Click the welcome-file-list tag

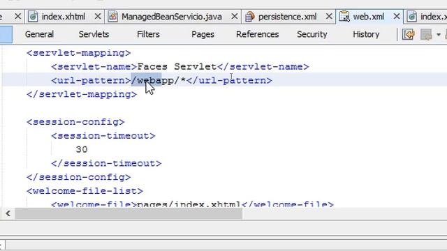tap(85, 191)
